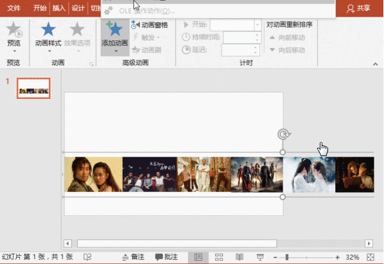Click the 共享 share button
384x264 pixels.
359,8
